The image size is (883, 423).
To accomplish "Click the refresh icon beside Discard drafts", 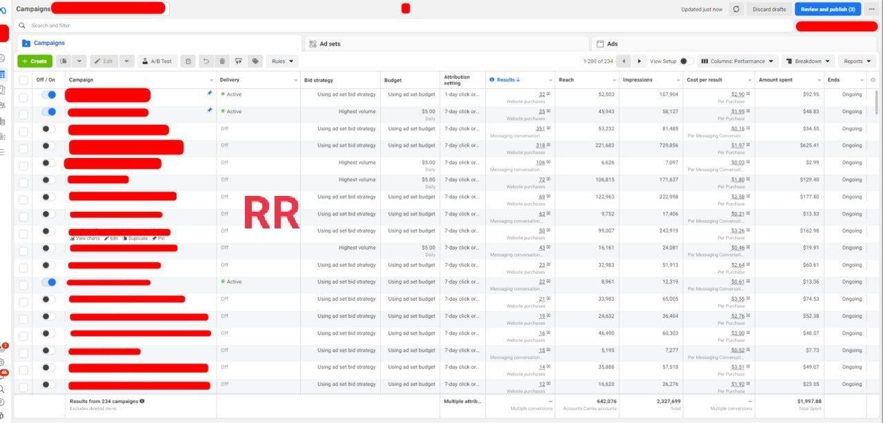I will coord(736,9).
